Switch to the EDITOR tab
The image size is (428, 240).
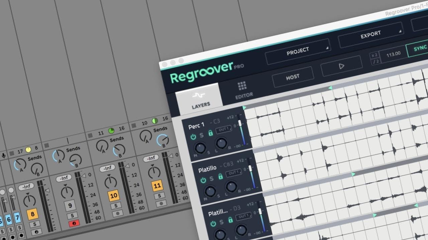(x=243, y=91)
